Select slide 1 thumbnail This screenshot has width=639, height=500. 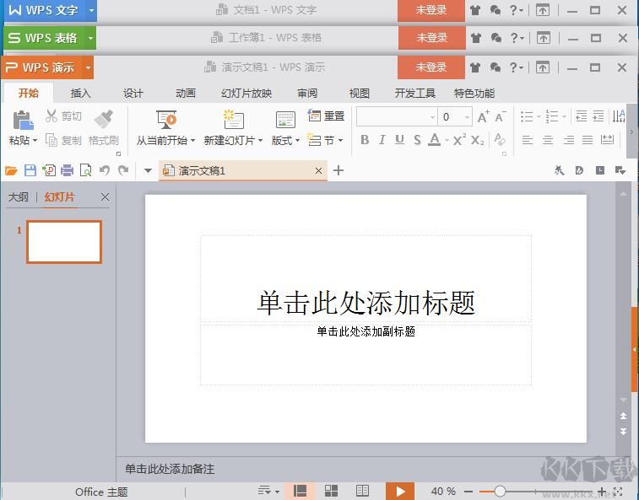[64, 242]
